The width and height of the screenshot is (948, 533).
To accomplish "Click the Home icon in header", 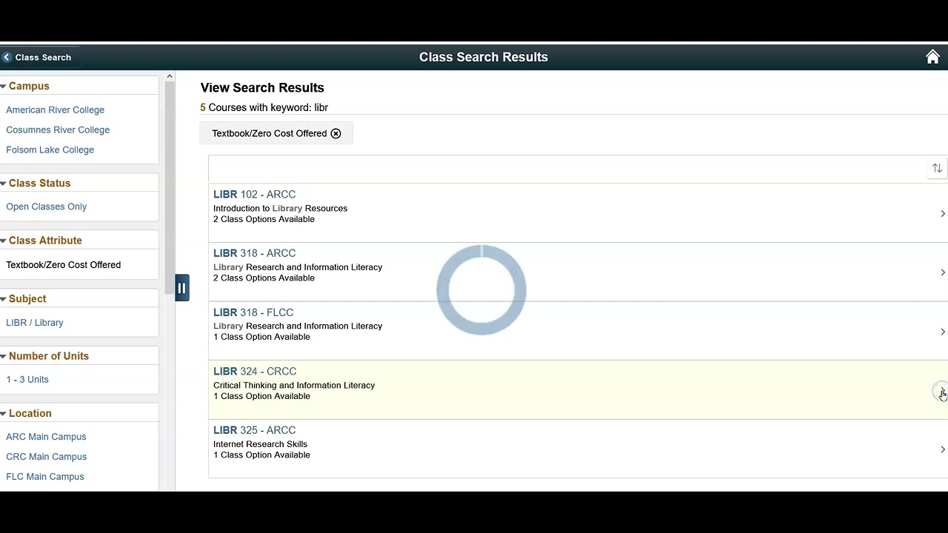I will (932, 57).
